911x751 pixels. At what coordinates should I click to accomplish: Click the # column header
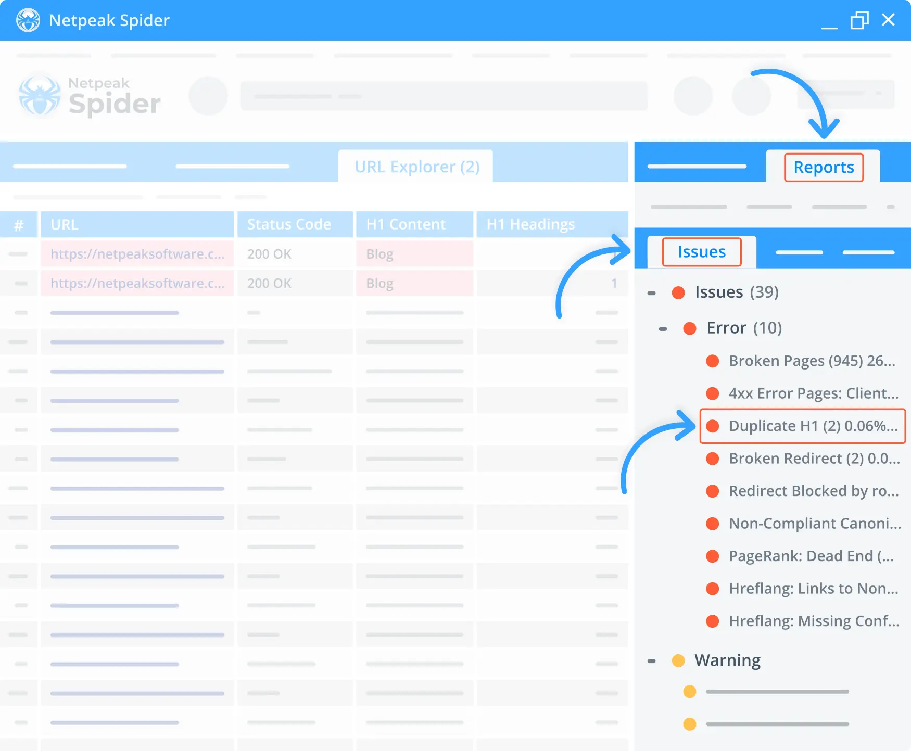(19, 224)
